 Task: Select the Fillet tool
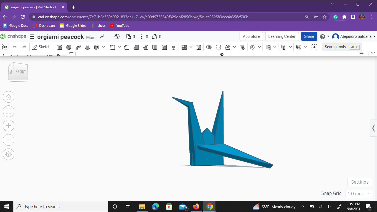[112, 47]
